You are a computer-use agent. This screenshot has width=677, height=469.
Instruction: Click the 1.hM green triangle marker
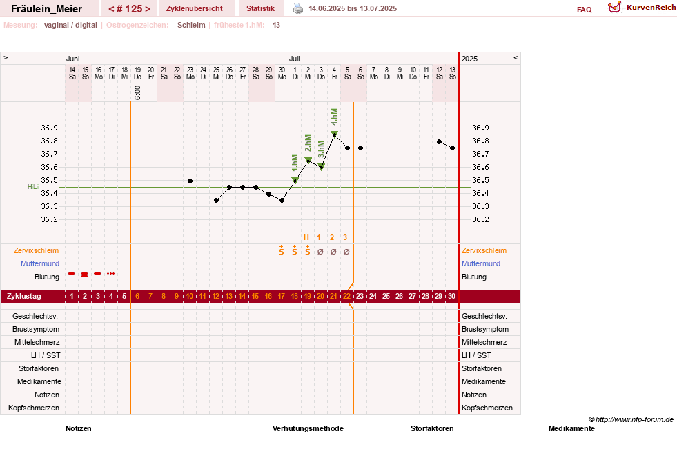[x=295, y=180]
